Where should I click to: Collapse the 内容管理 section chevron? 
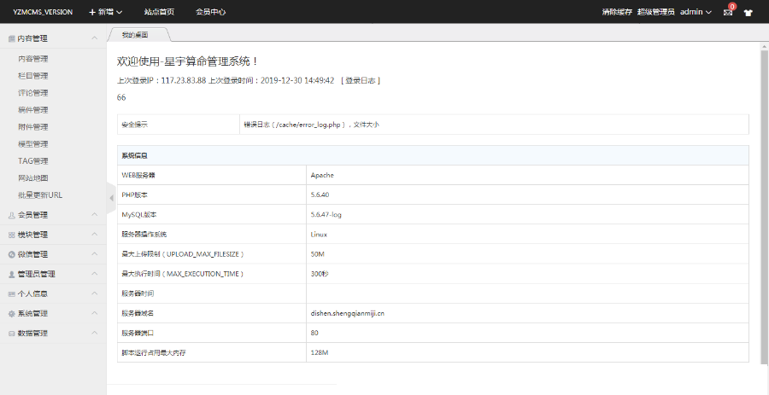94,38
